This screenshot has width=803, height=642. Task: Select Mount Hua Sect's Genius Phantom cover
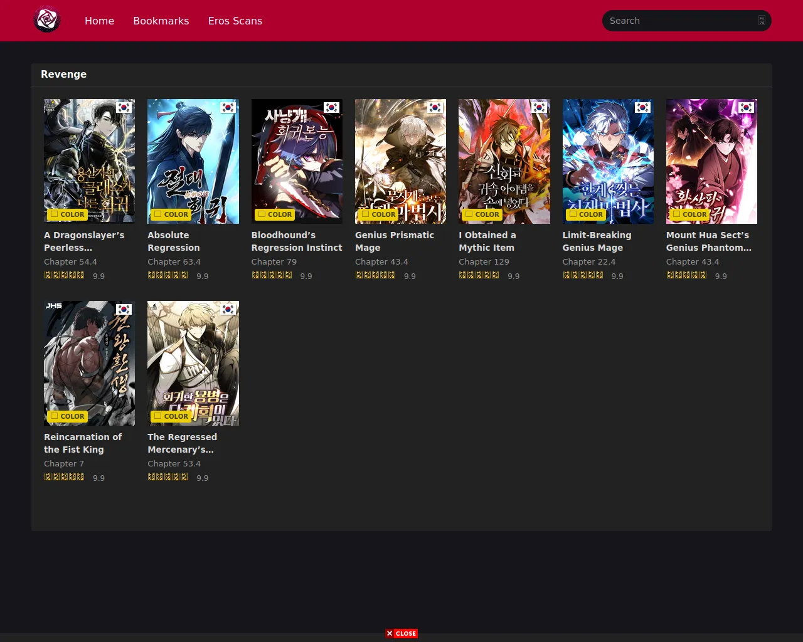tap(711, 161)
